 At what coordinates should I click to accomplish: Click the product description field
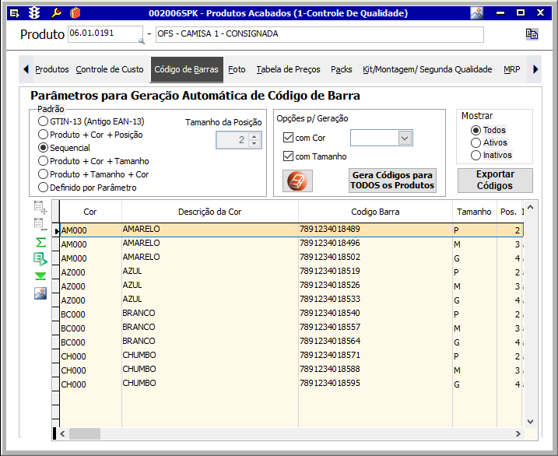pyautogui.click(x=320, y=34)
